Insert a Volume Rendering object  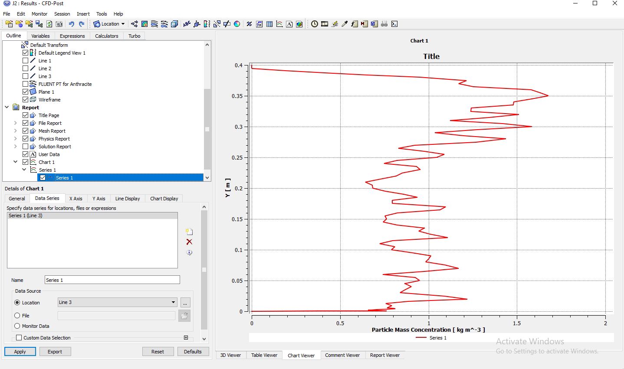pyautogui.click(x=174, y=24)
